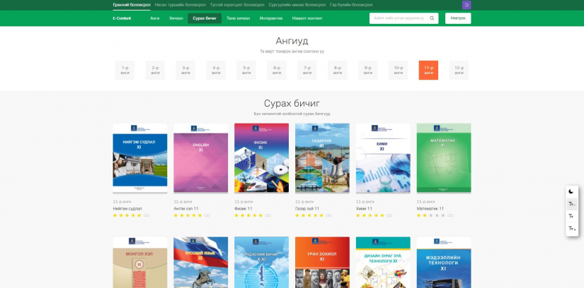This screenshot has width=584, height=288.
Task: Click star rating under Газар зүй 11
Action: (x=309, y=215)
